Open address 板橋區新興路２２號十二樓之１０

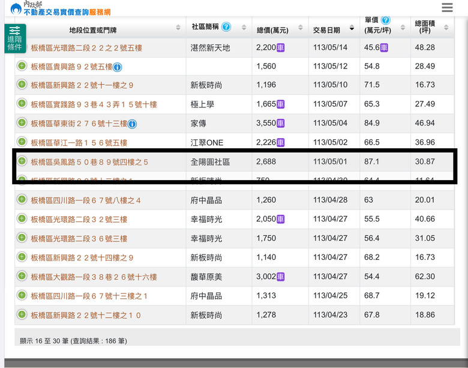coord(86,315)
